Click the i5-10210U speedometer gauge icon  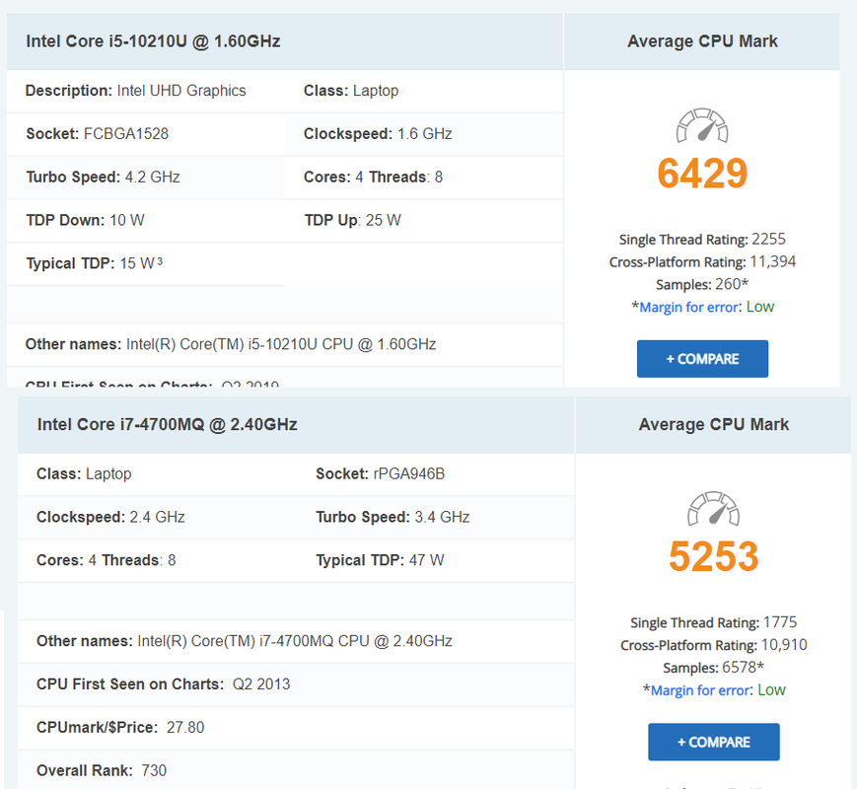tap(702, 125)
